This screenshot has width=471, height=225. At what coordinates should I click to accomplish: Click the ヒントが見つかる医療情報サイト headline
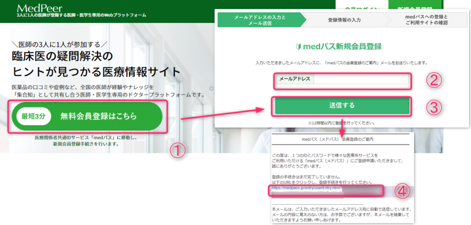(96, 72)
